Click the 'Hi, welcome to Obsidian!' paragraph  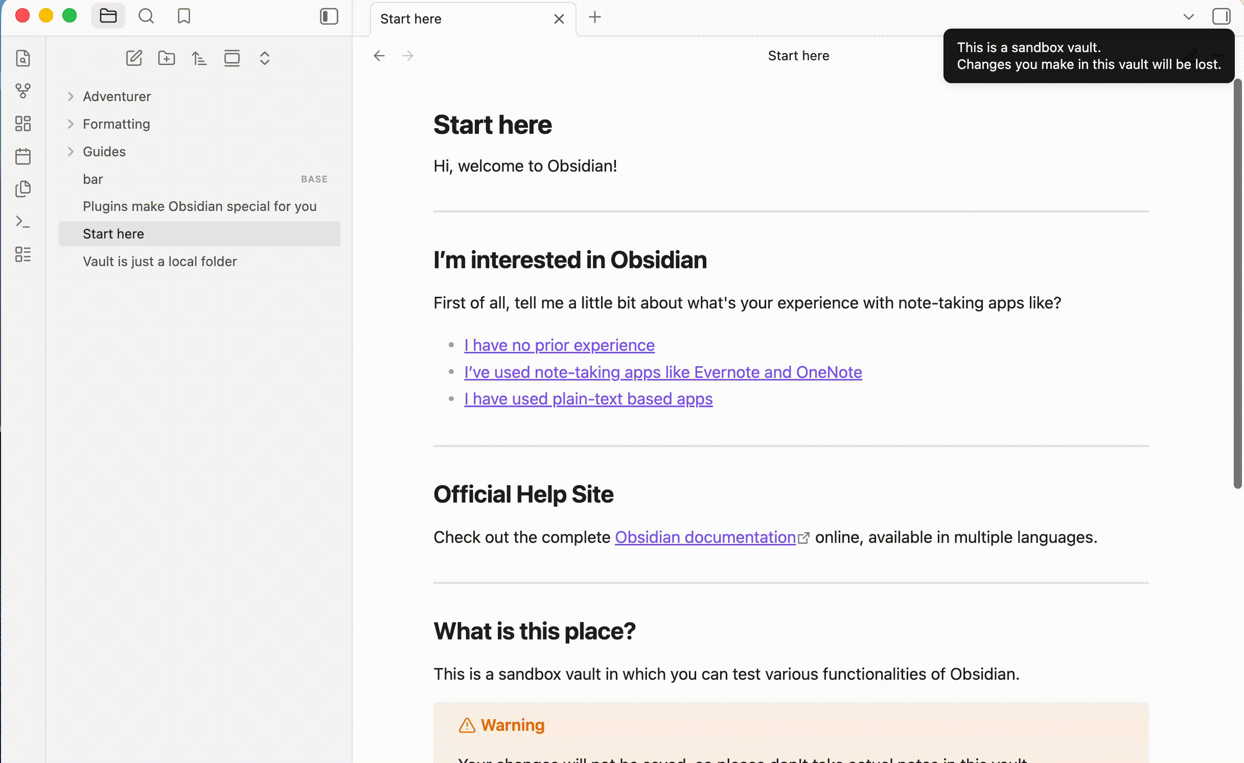(525, 166)
